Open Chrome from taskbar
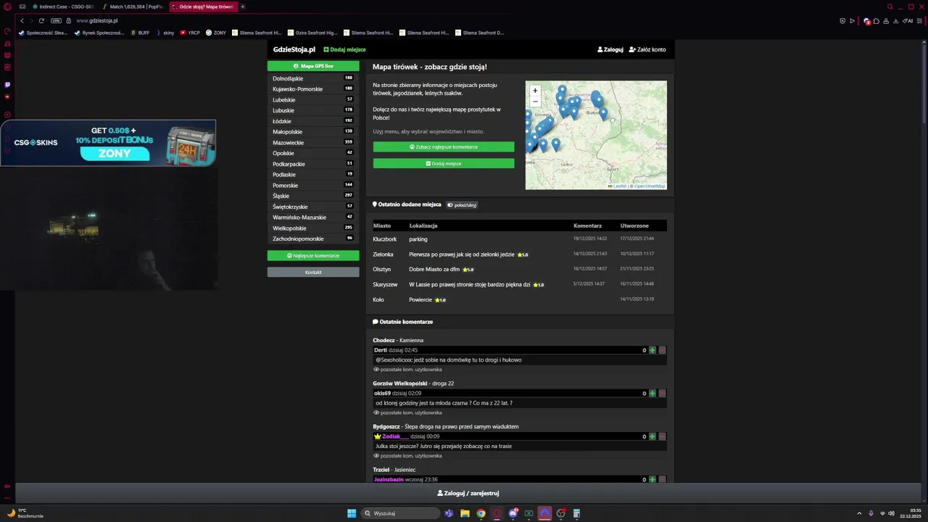The height and width of the screenshot is (522, 928). [481, 513]
